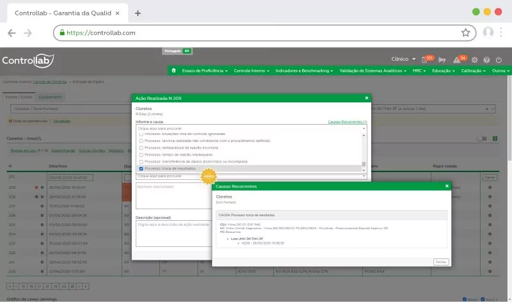This screenshot has height=302, width=512.
Task: Toggle the switch beside the grid icon
Action: tap(482, 139)
